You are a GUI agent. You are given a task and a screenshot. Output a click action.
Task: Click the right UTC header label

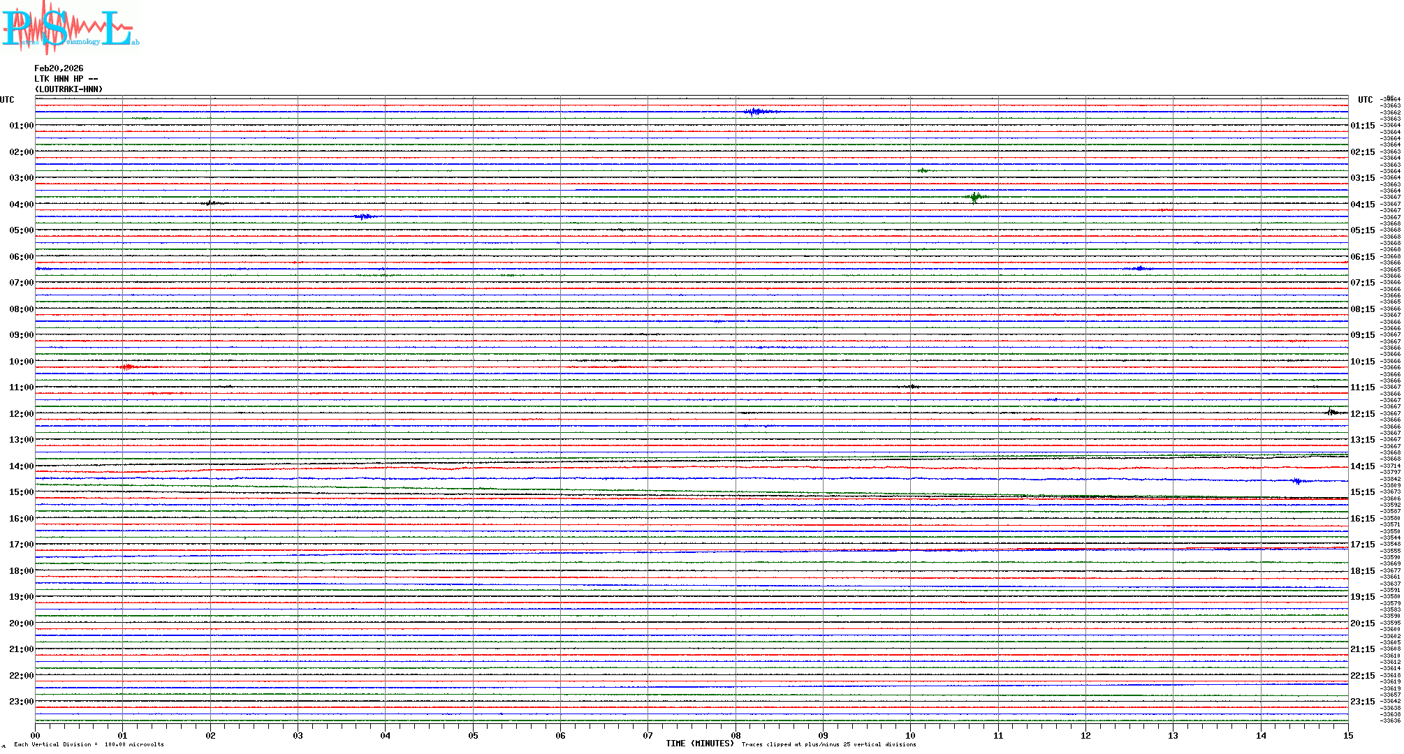pyautogui.click(x=1365, y=100)
